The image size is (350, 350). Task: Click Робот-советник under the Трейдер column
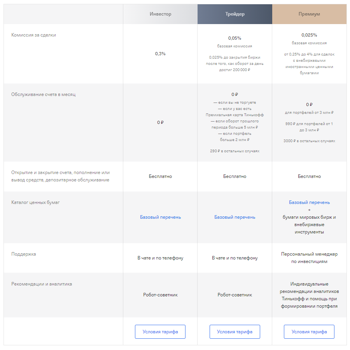coord(234,295)
